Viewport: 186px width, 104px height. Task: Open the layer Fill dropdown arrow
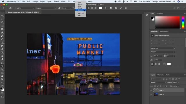(178, 86)
